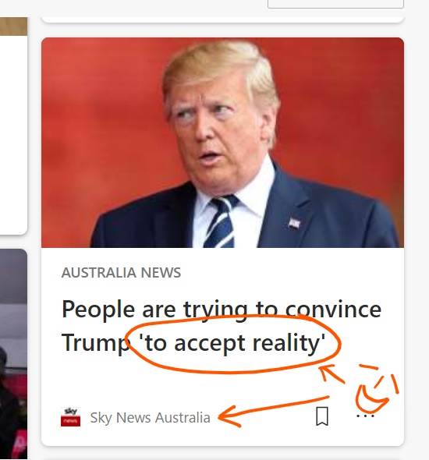Focus the input box at the top right
429x460 pixels.
(335, 4)
